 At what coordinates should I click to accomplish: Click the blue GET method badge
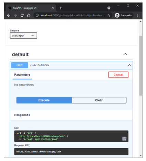point(20,65)
